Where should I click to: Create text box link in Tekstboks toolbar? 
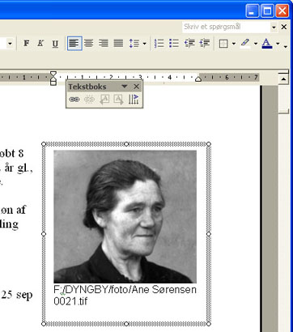click(74, 100)
